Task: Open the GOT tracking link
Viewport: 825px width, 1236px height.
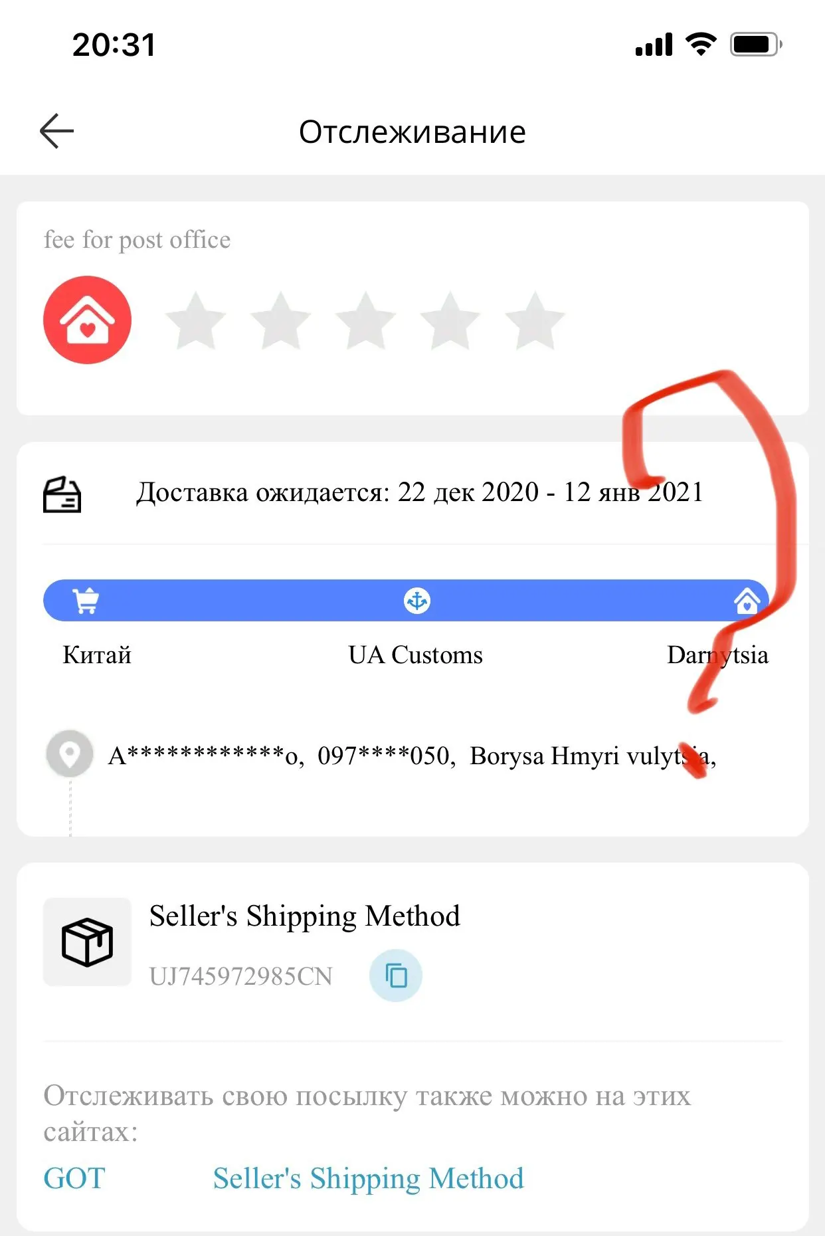Action: pos(74,1179)
